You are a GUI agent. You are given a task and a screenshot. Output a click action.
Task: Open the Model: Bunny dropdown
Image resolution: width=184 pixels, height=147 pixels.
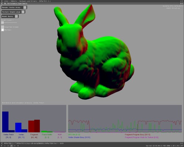click(10, 16)
